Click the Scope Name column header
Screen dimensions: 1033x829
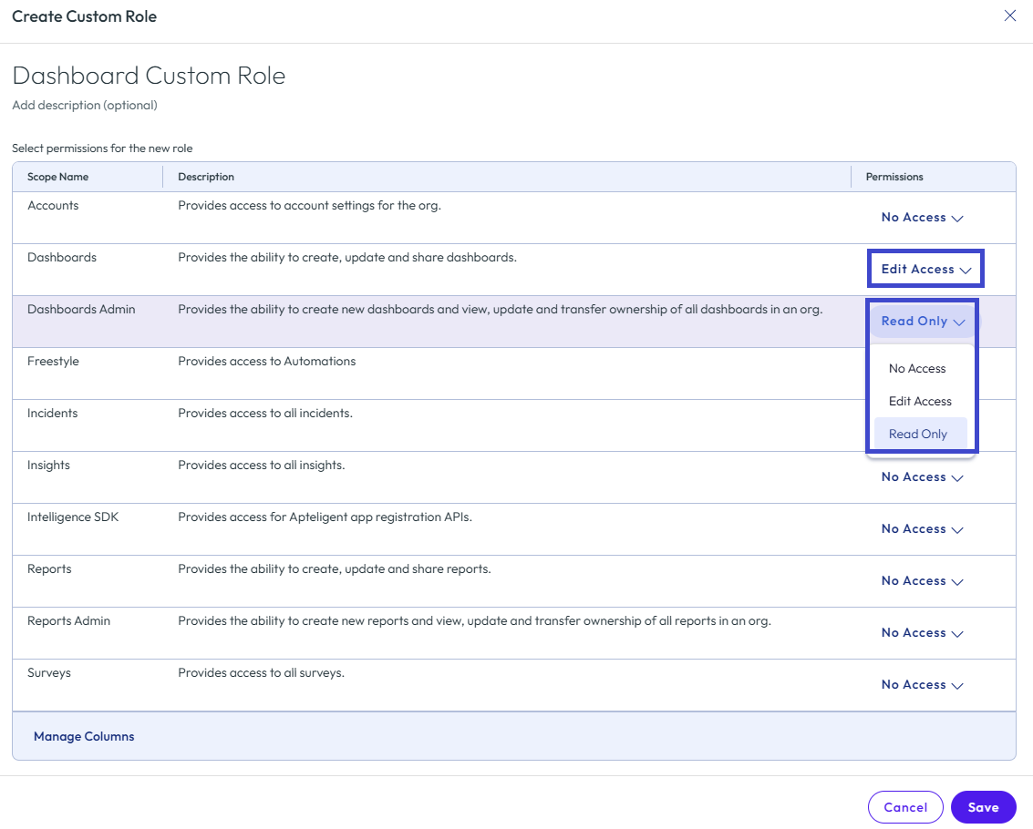58,177
